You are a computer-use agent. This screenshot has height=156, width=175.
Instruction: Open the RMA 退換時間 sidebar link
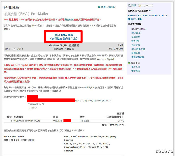138,49
